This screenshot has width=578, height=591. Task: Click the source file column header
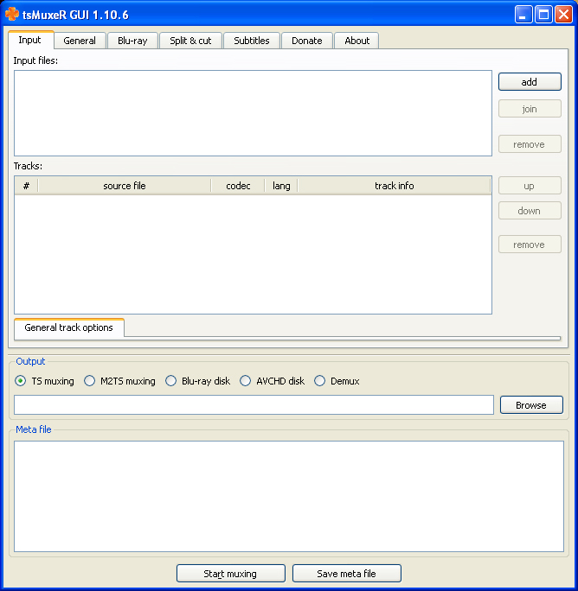pos(125,186)
